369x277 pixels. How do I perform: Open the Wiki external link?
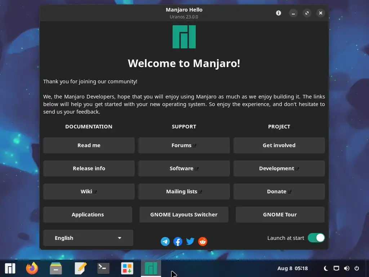tap(89, 192)
